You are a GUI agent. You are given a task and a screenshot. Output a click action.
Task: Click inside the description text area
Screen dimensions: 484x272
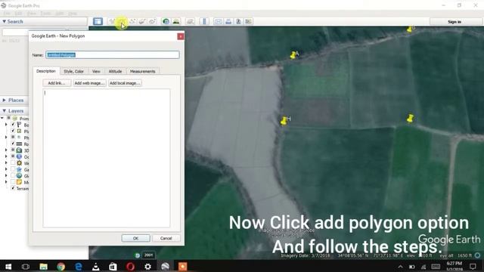[x=106, y=158]
